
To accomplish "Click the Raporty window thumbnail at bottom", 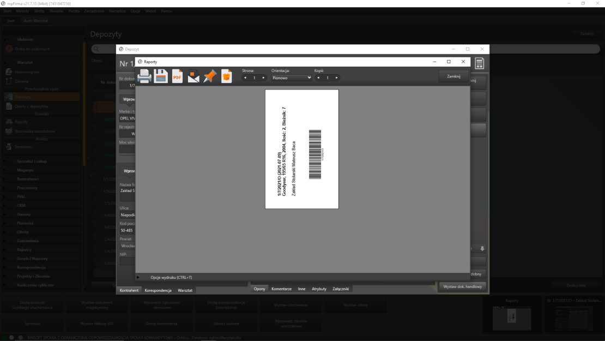I will [x=512, y=315].
